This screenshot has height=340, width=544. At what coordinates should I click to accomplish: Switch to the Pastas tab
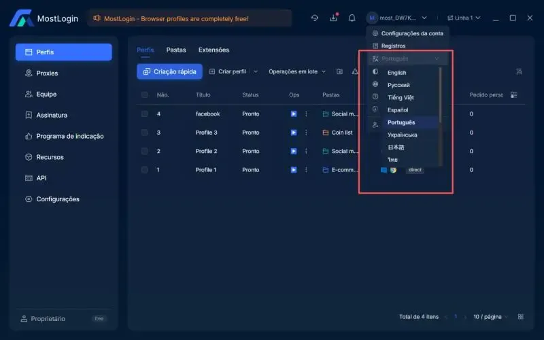[176, 50]
